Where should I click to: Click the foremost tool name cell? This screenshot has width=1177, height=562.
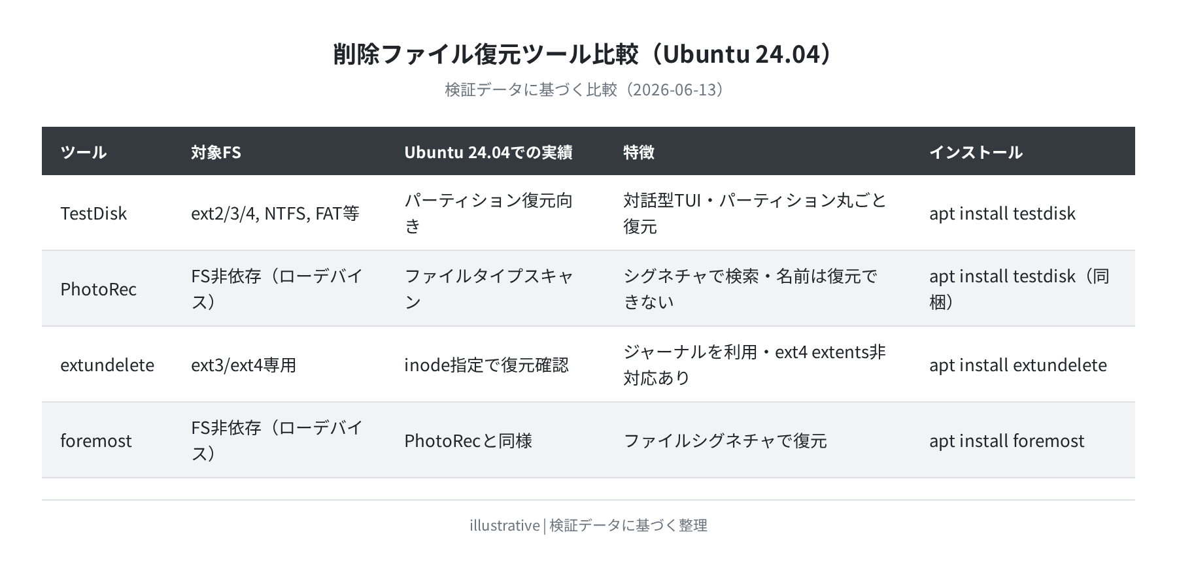[96, 441]
